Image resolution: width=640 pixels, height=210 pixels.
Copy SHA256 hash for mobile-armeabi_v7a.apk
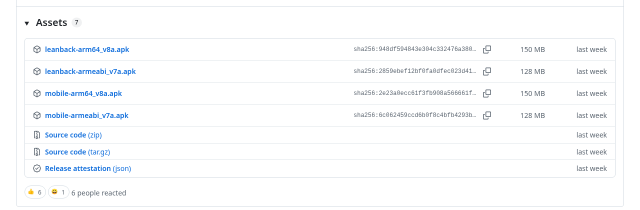[487, 115]
